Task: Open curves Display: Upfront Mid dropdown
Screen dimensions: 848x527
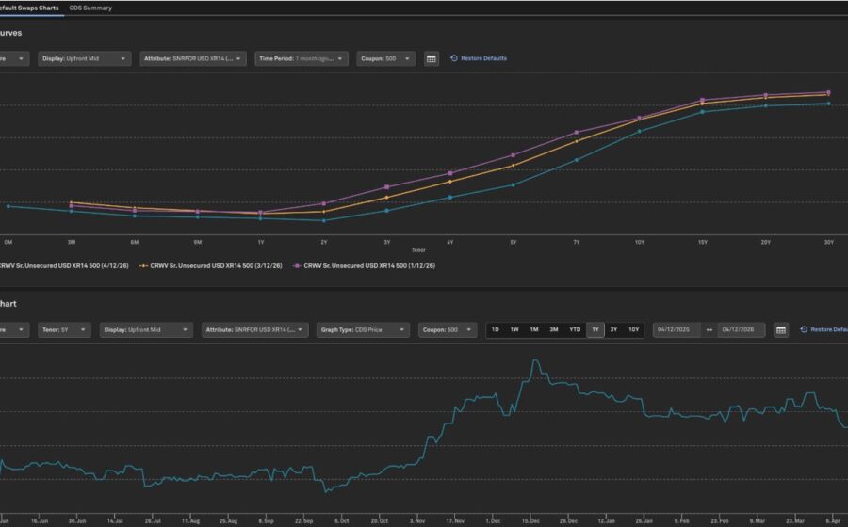Action: [x=85, y=59]
